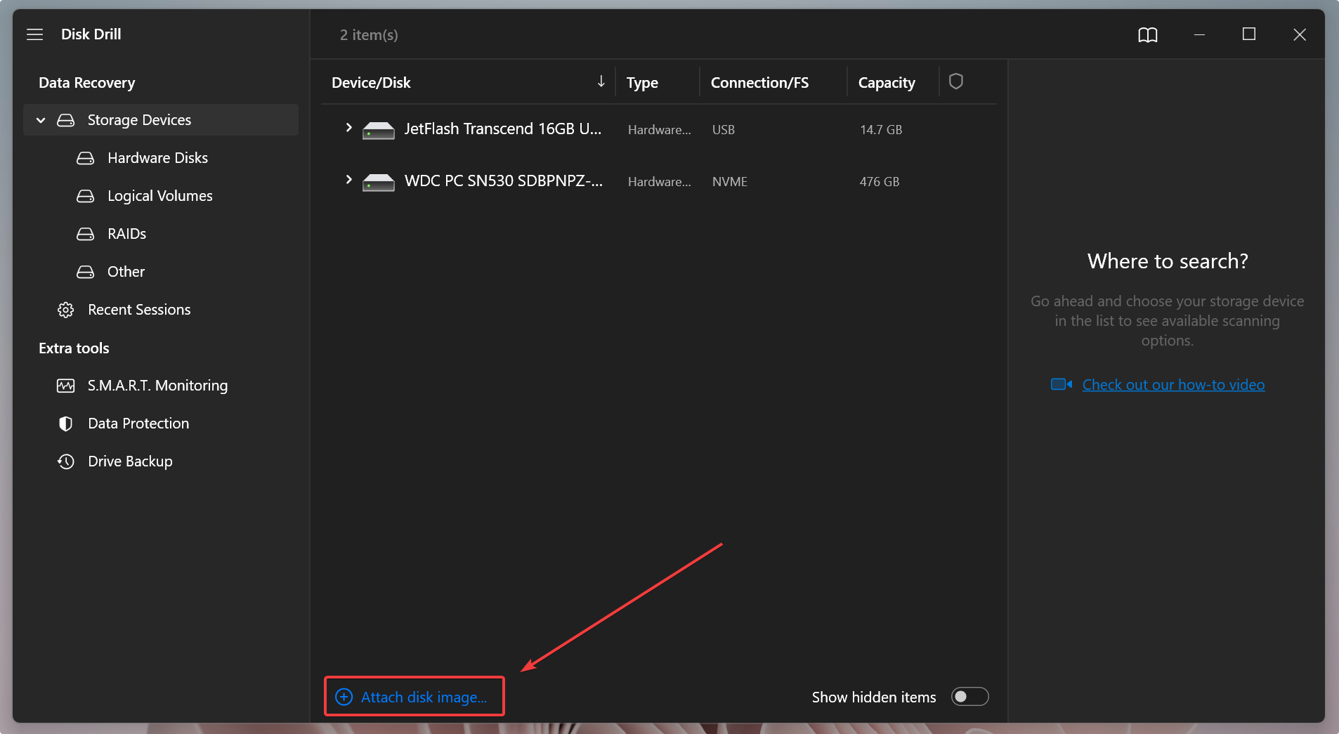Sort by Capacity column header

[887, 83]
